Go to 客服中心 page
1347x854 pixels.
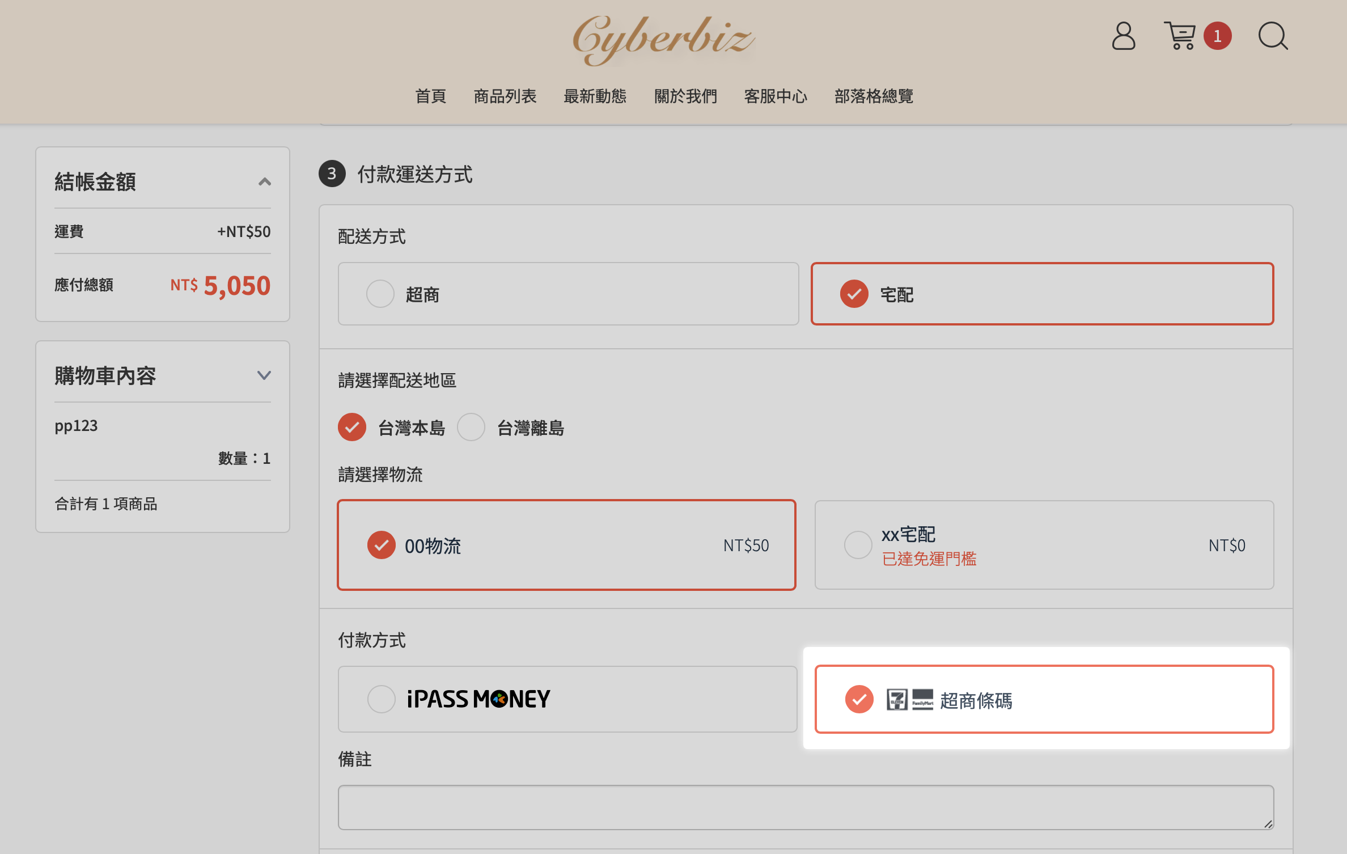coord(775,96)
